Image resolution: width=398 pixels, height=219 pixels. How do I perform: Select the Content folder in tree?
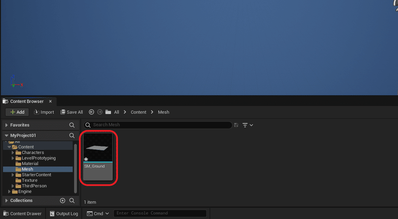(26, 147)
